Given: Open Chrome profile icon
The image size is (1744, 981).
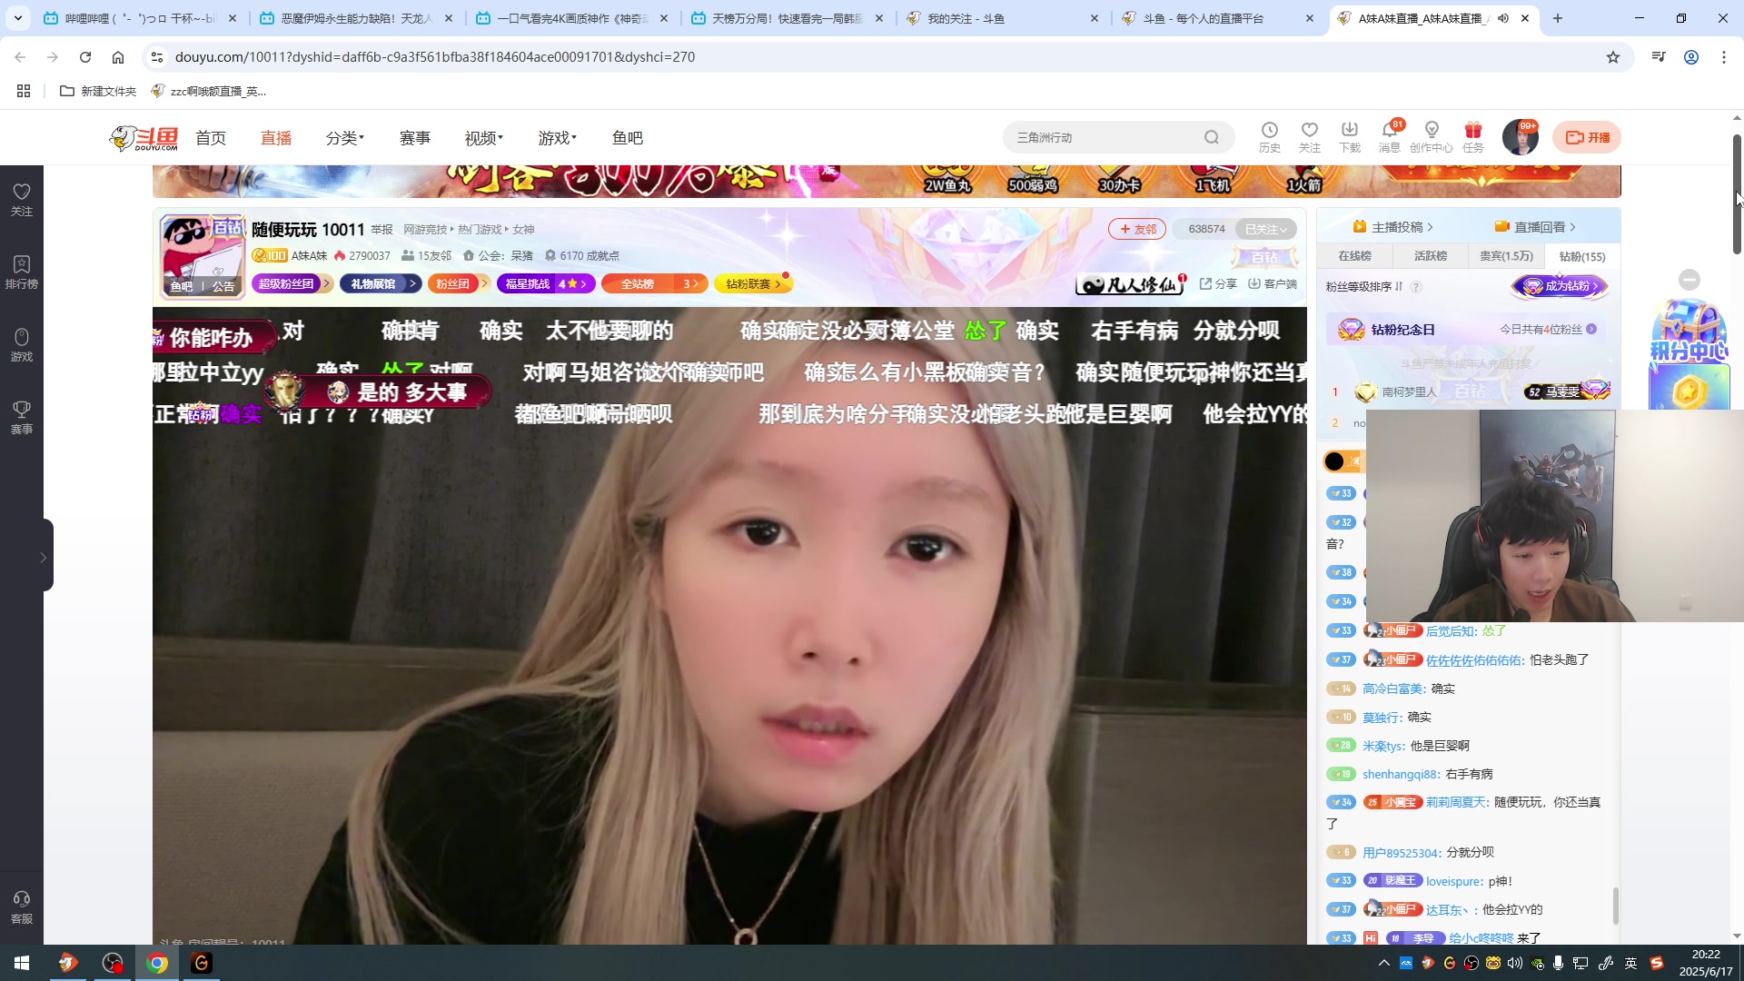Looking at the screenshot, I should (1691, 57).
